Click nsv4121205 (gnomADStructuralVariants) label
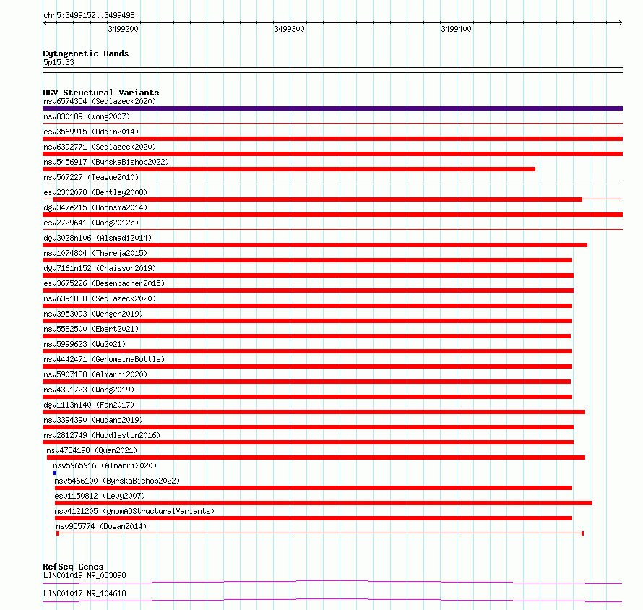643x610 pixels. coord(134,511)
